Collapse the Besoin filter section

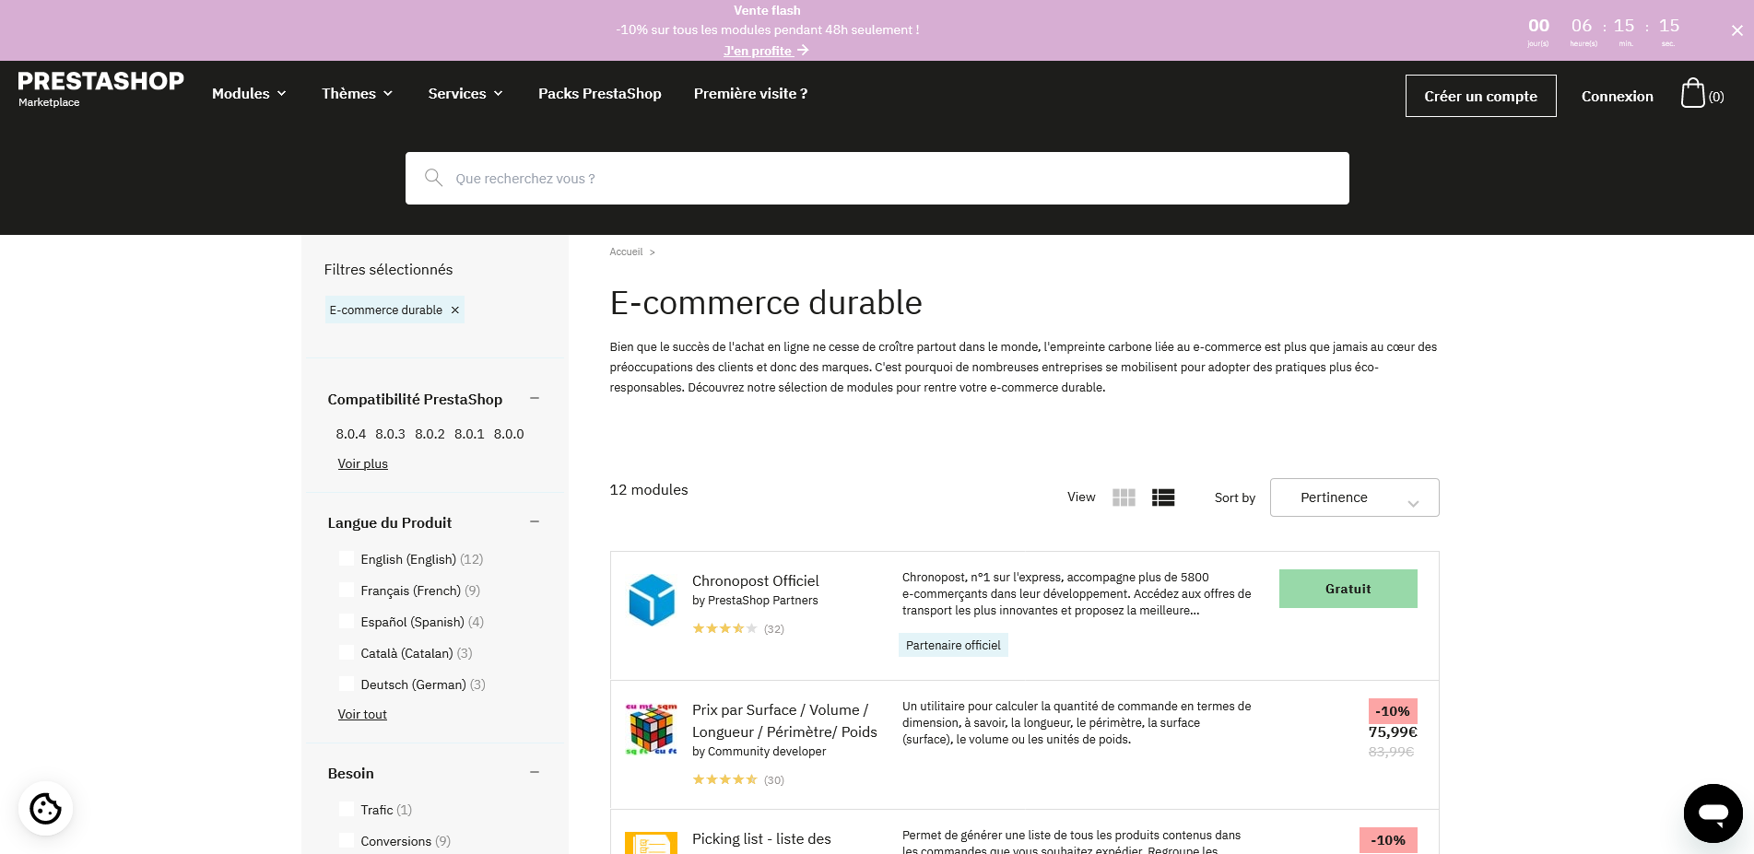(x=535, y=772)
